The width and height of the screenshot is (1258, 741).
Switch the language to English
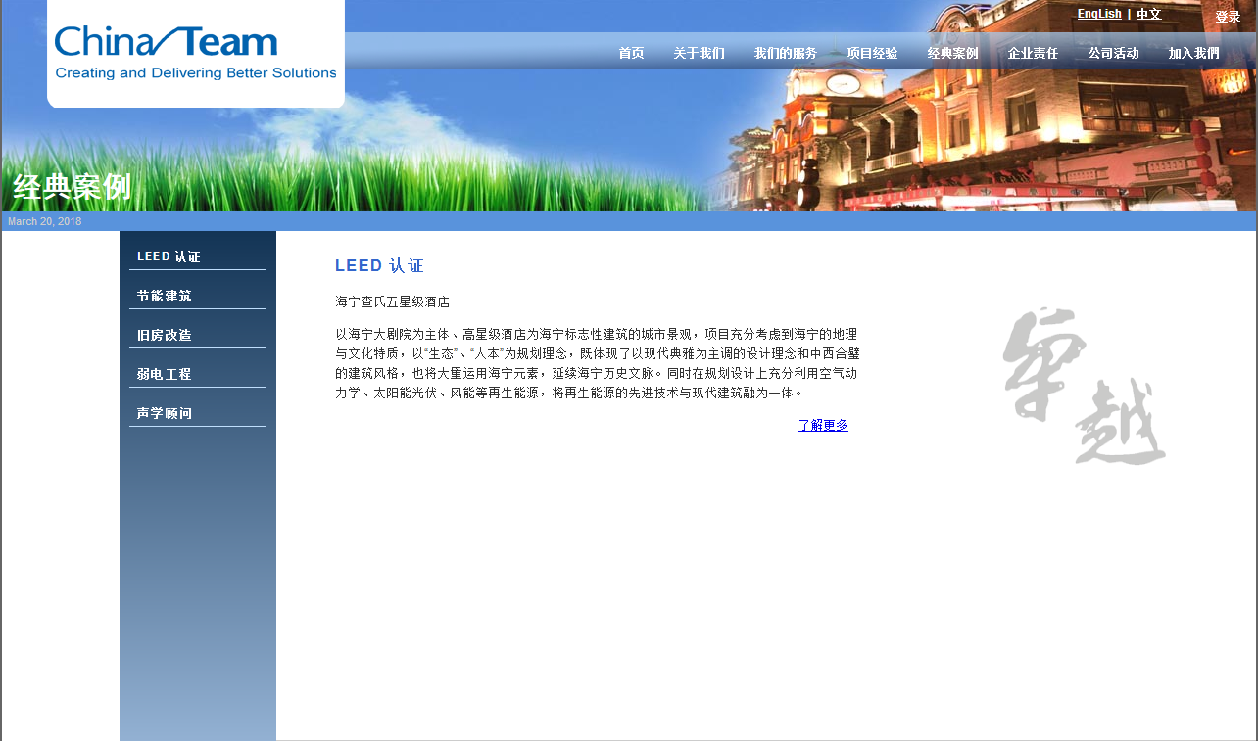[x=1098, y=14]
